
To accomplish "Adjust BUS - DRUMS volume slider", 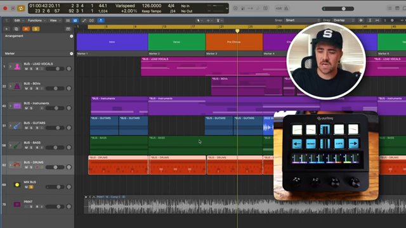I will coord(55,167).
